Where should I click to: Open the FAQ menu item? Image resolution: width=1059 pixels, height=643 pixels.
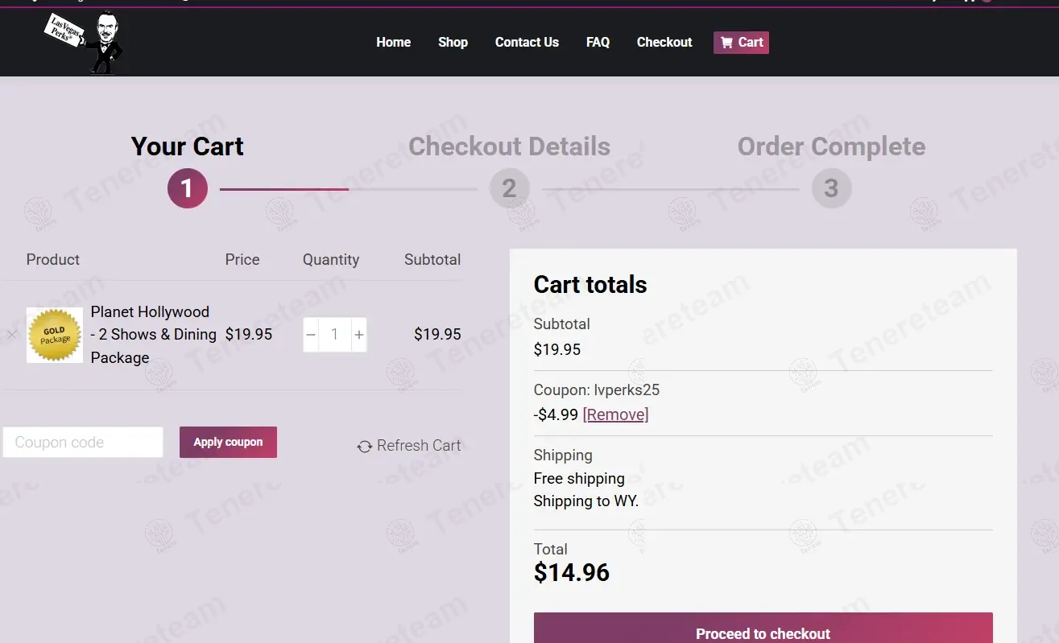598,43
